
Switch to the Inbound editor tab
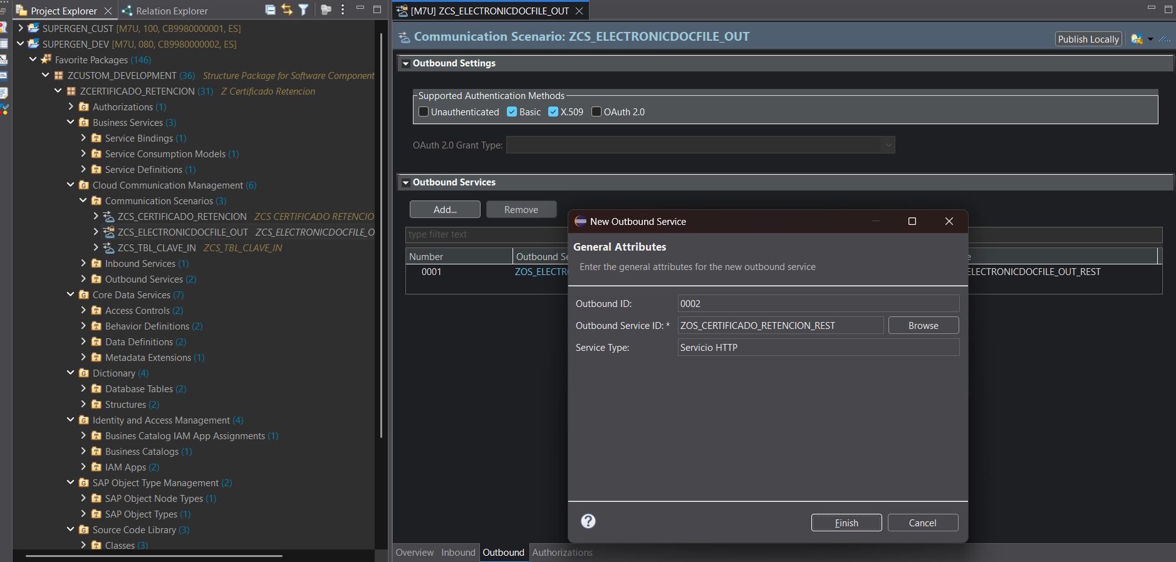coord(458,552)
